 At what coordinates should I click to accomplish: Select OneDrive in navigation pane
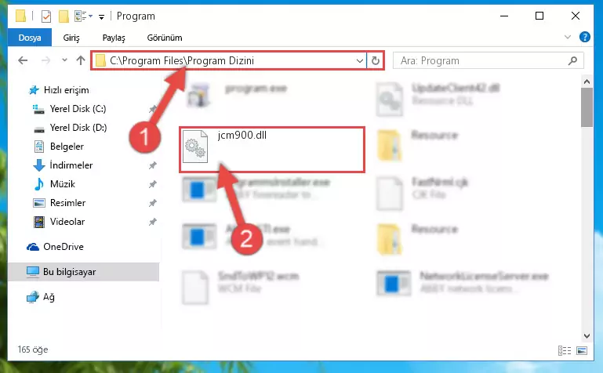click(x=63, y=247)
